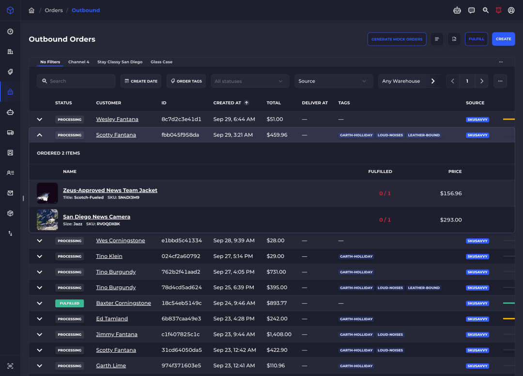This screenshot has height=376, width=523.
Task: Click the Fulfill button
Action: [x=477, y=39]
